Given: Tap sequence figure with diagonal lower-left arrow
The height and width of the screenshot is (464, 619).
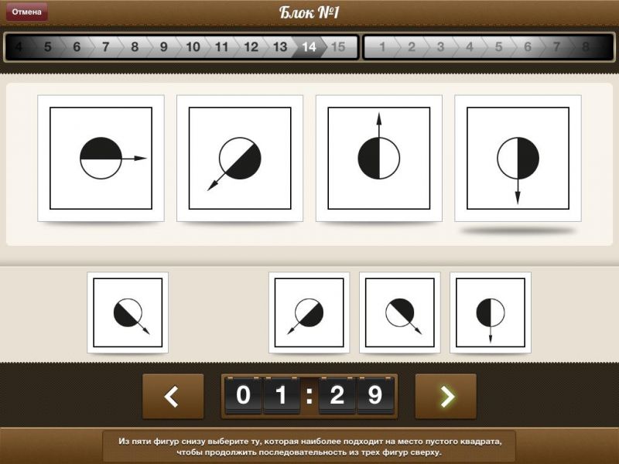Looking at the screenshot, I should click(240, 158).
